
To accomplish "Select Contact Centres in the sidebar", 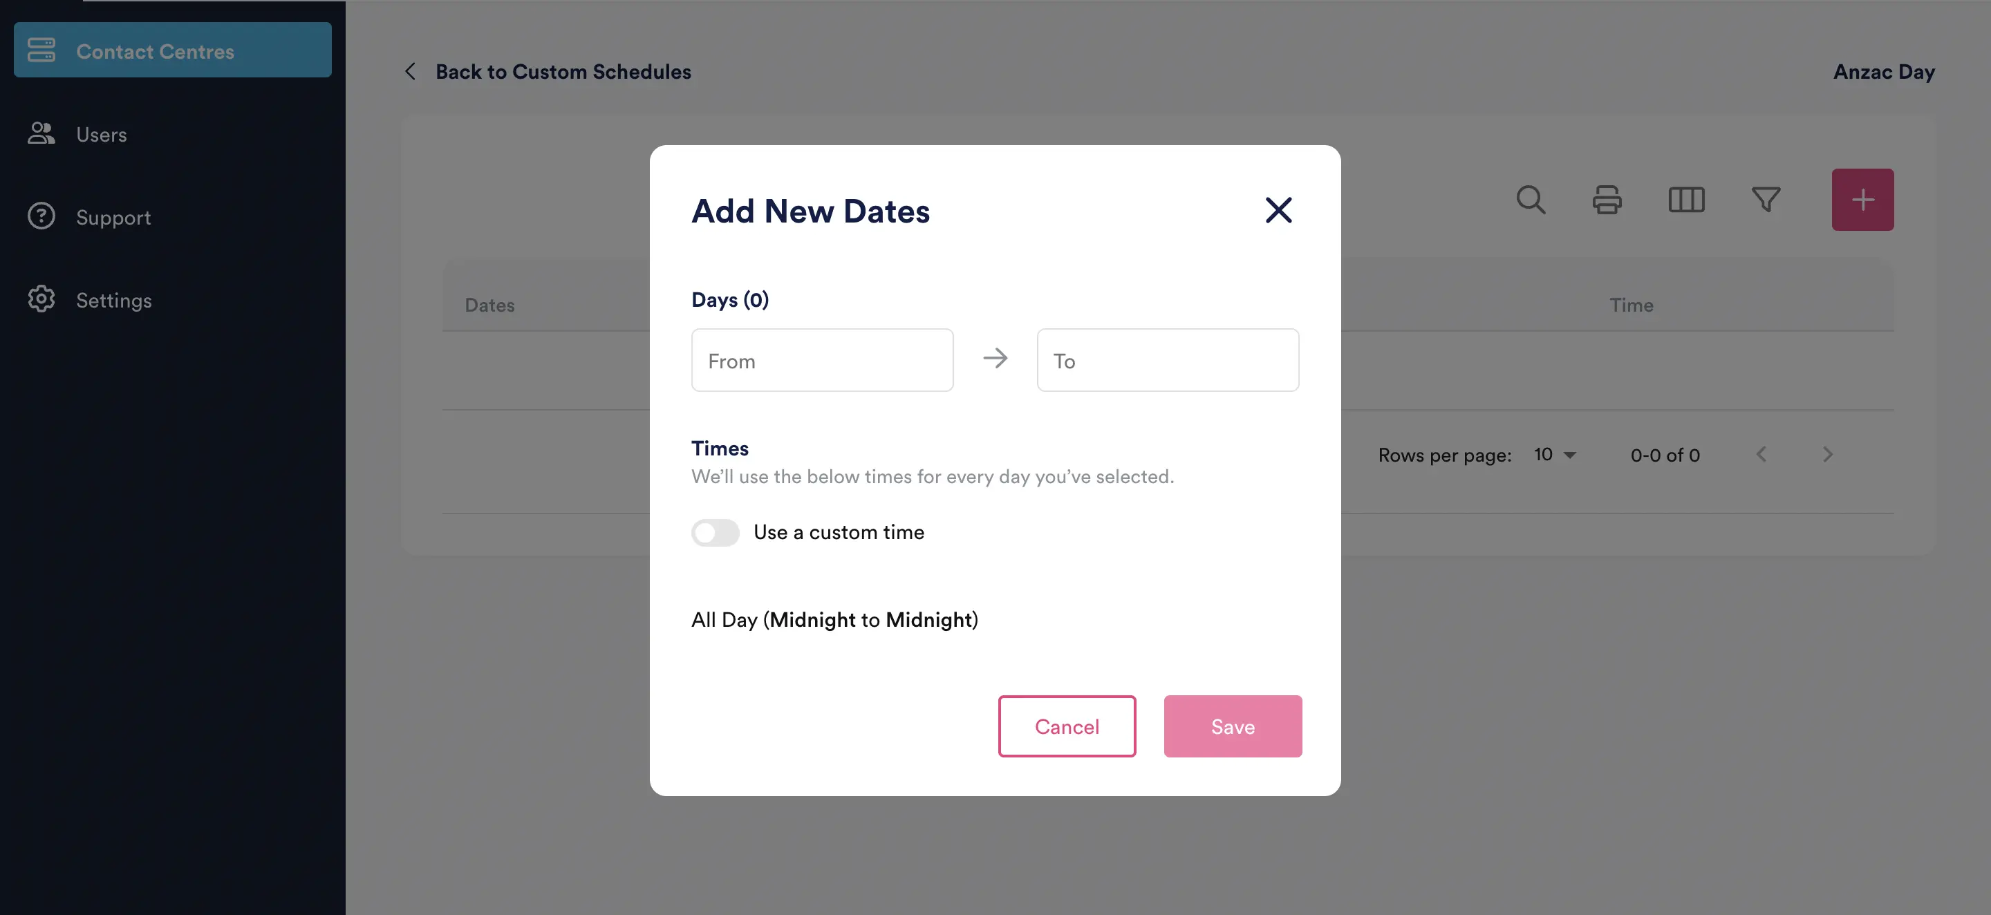I will [x=156, y=51].
